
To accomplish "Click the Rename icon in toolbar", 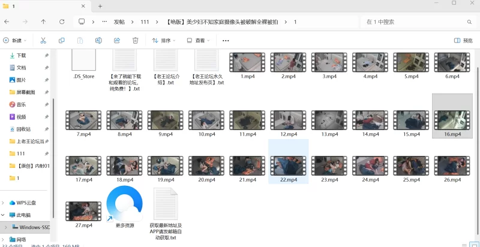I will (x=98, y=41).
